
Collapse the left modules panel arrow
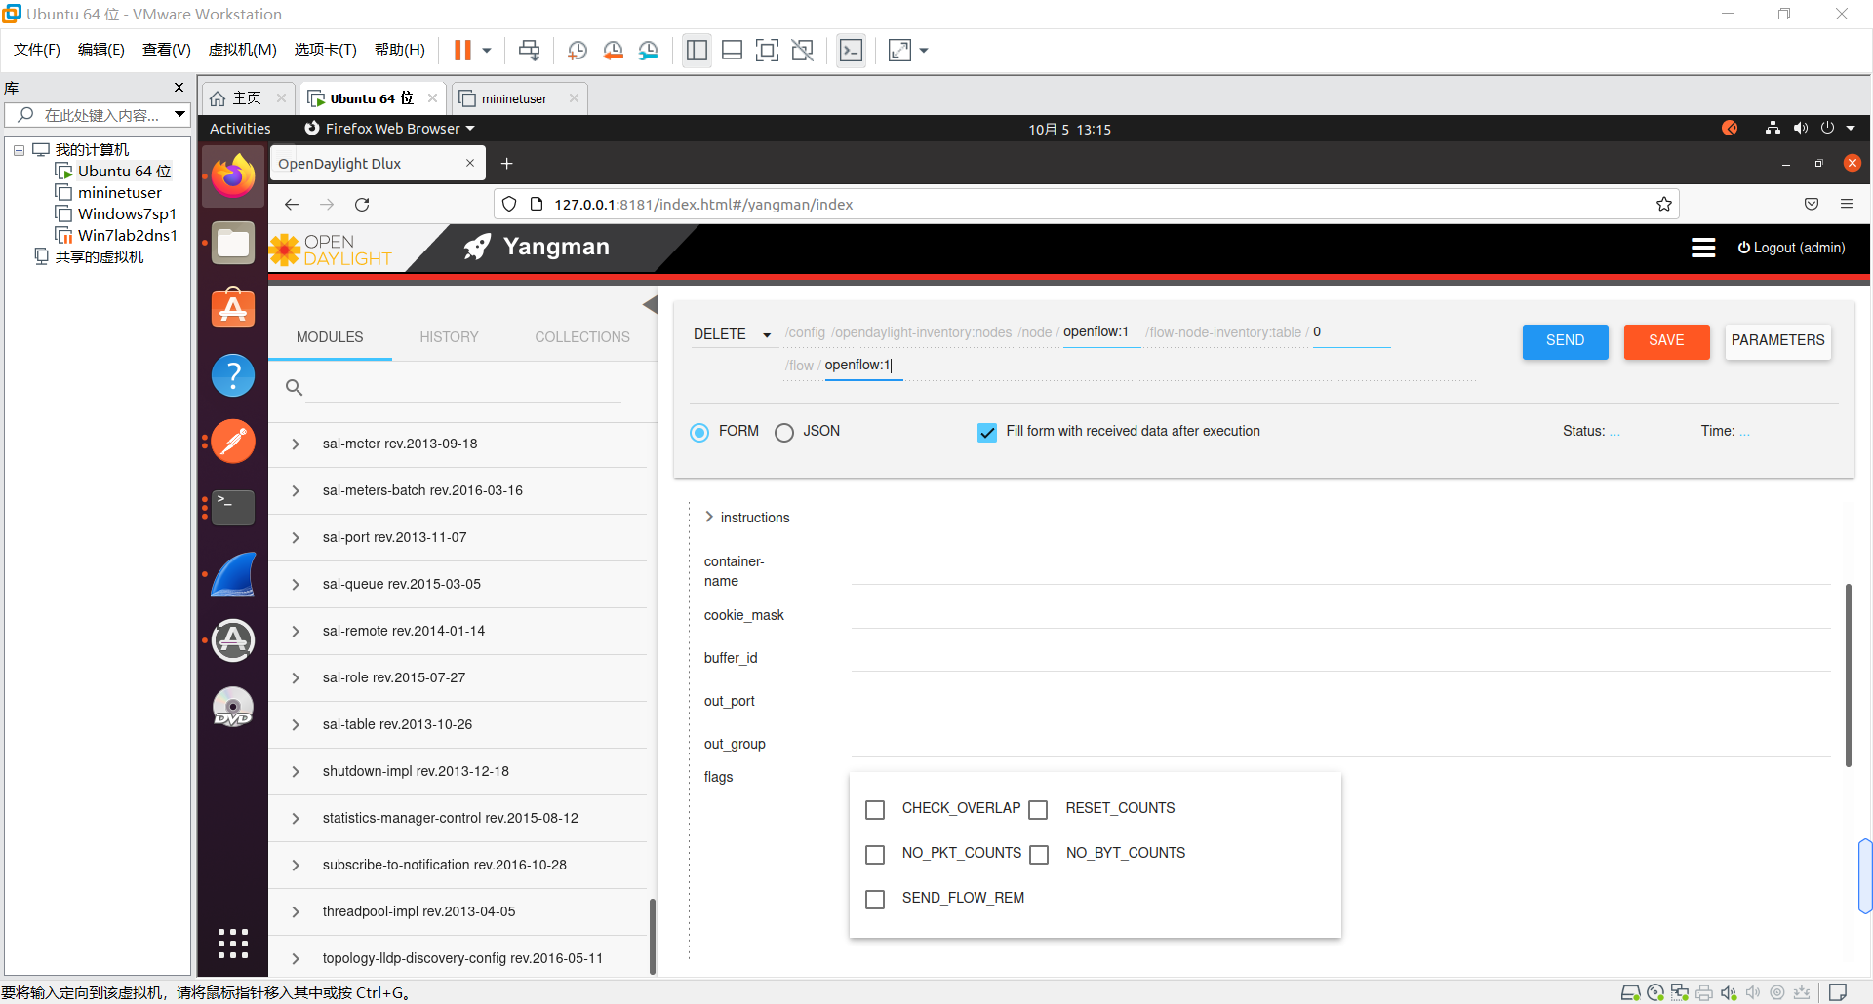tap(650, 304)
